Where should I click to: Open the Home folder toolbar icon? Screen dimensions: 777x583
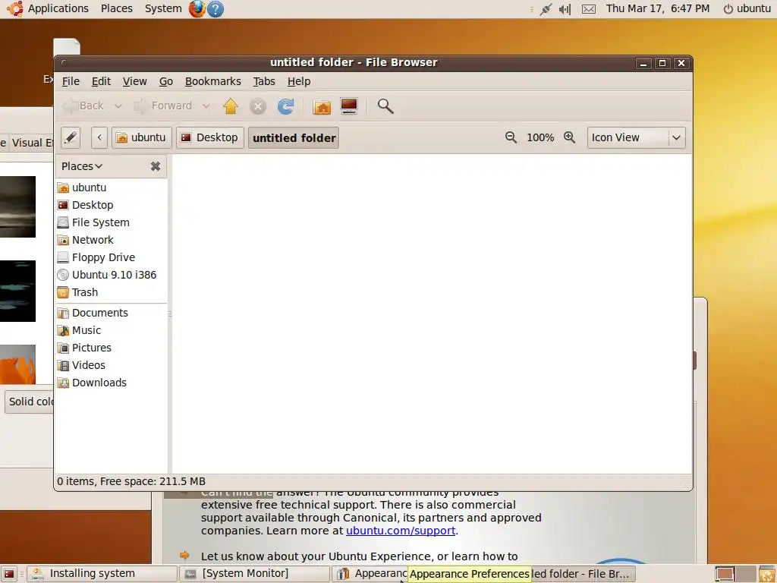coord(322,106)
